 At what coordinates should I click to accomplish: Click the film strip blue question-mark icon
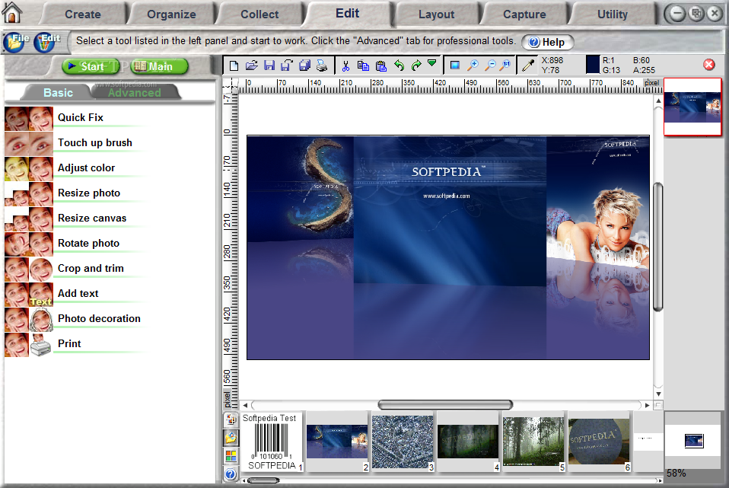pyautogui.click(x=231, y=474)
